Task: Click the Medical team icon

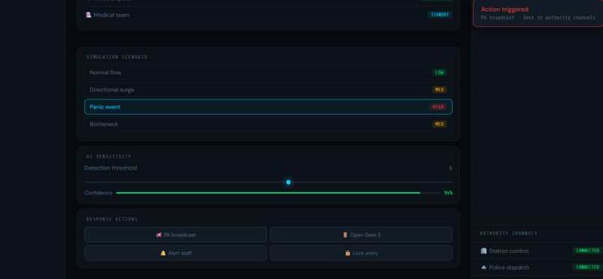Action: point(88,15)
